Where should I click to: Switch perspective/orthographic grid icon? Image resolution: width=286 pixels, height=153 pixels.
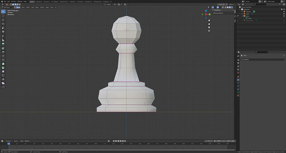point(209,31)
